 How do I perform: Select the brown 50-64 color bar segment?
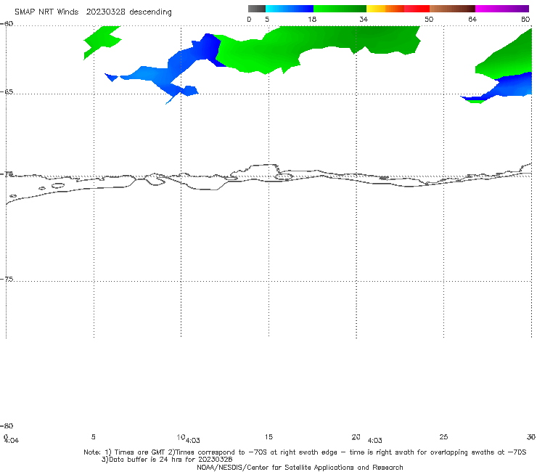452,9
